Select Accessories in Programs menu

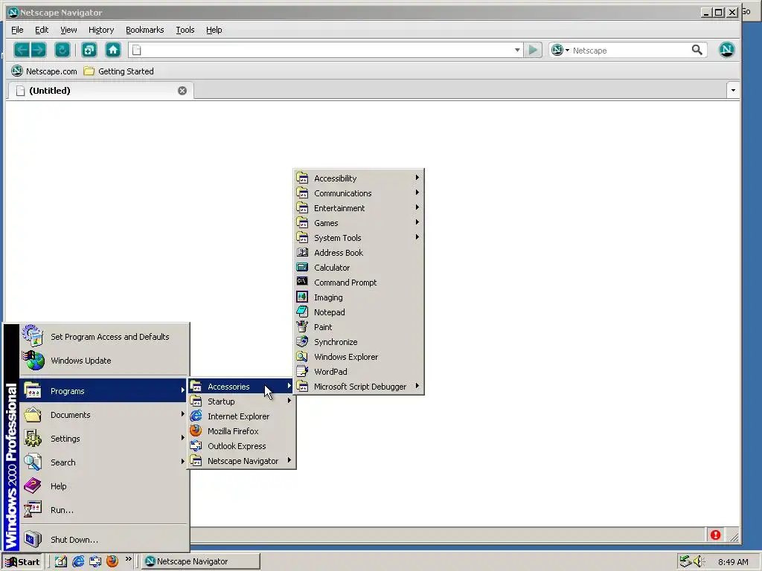click(242, 387)
